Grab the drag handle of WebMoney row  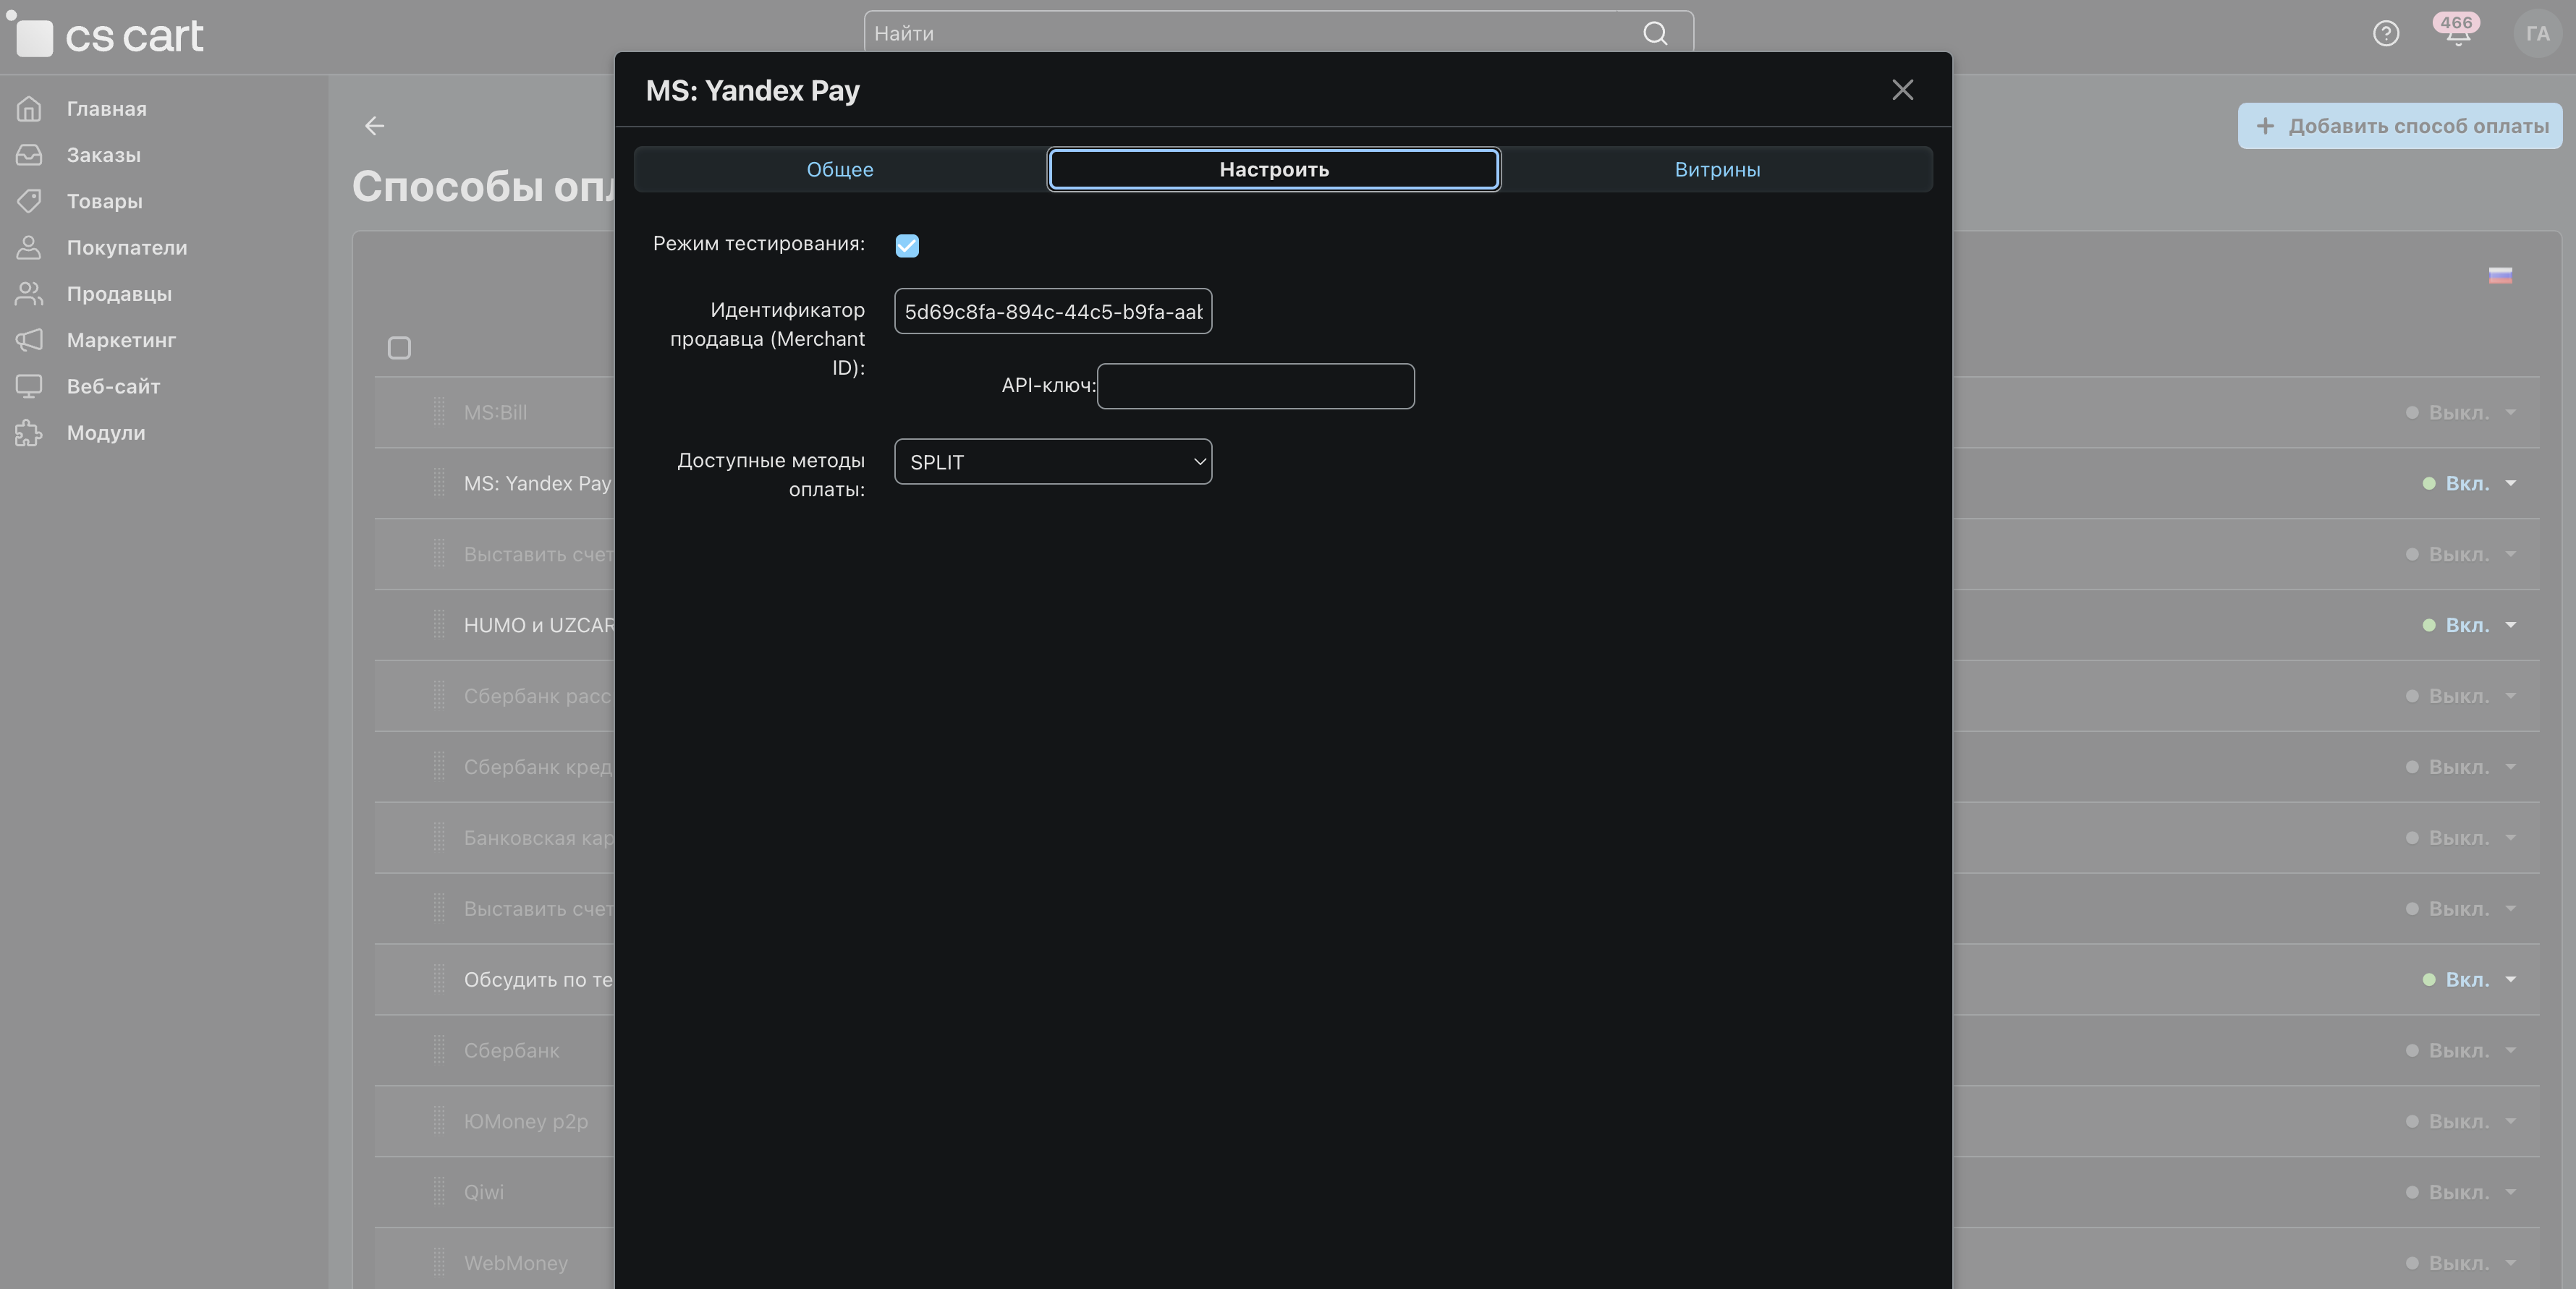(x=439, y=1263)
